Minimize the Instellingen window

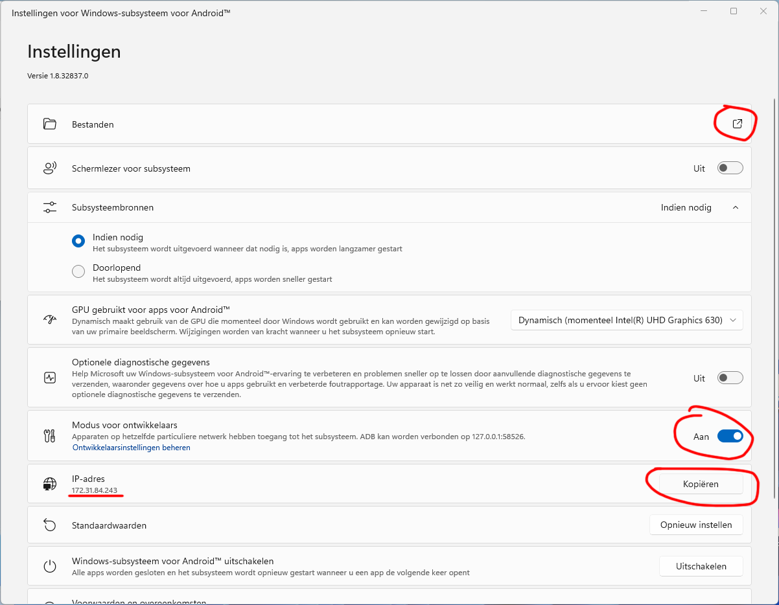(x=704, y=11)
